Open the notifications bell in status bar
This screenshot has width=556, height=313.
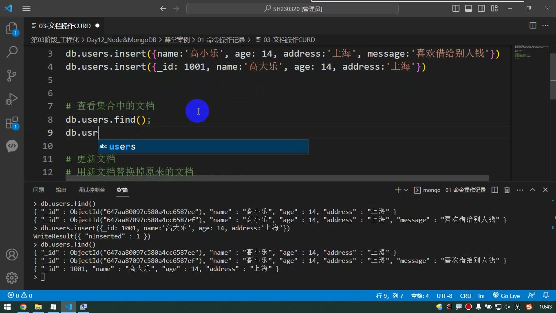pyautogui.click(x=546, y=295)
